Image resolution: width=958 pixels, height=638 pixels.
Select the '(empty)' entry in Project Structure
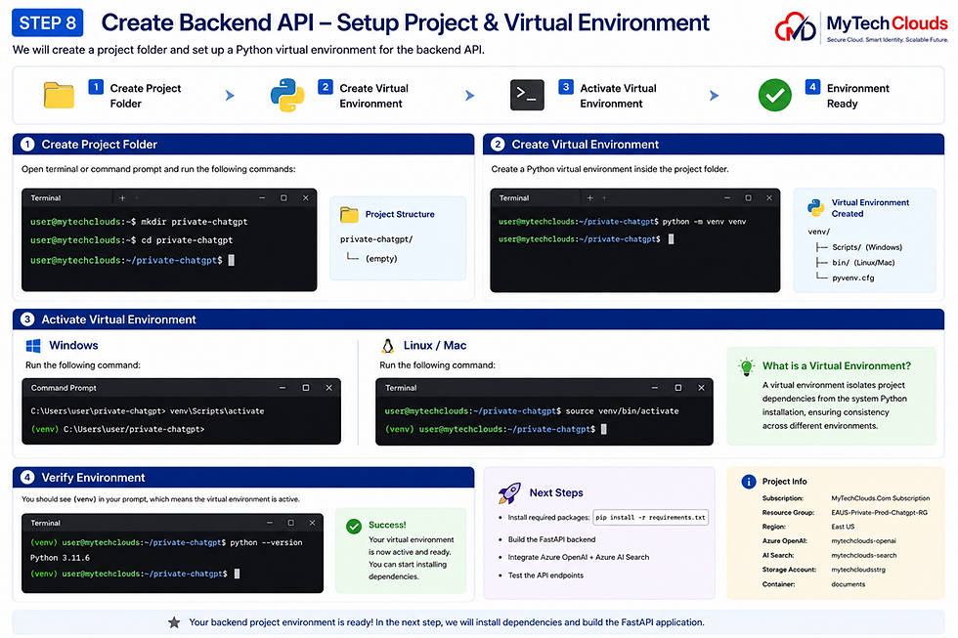(381, 258)
